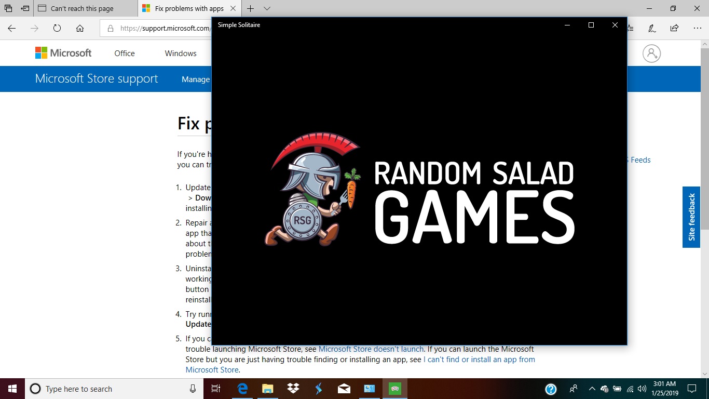Viewport: 709px width, 399px height.
Task: Open Dropbox from the taskbar
Action: point(293,389)
